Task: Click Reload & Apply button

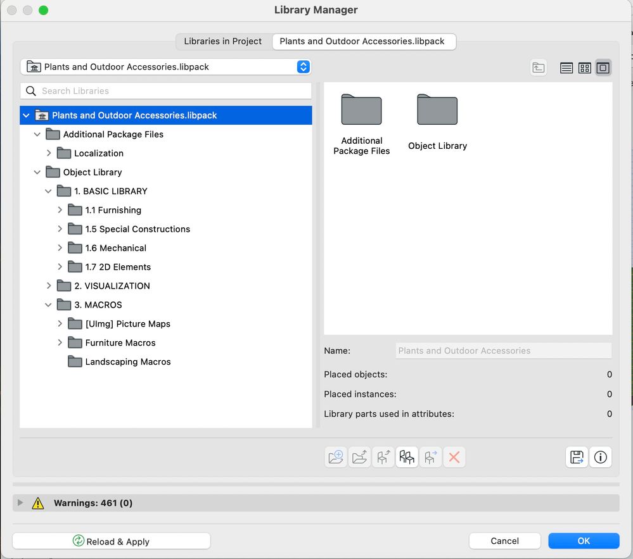Action: 112,541
